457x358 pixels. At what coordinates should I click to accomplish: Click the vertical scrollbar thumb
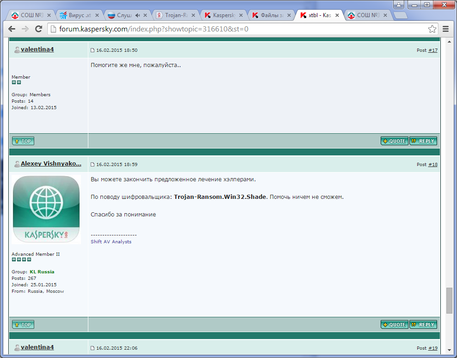coord(449,300)
